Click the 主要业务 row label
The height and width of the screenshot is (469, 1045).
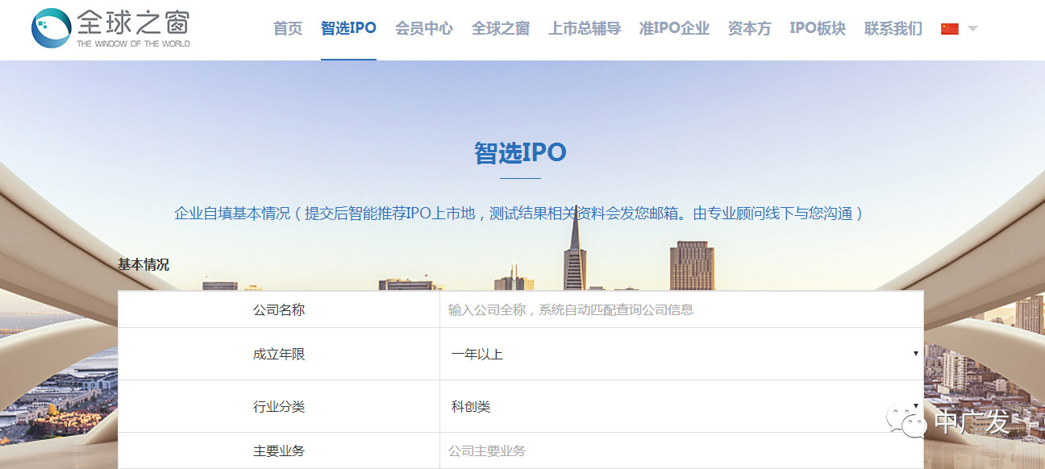[279, 450]
